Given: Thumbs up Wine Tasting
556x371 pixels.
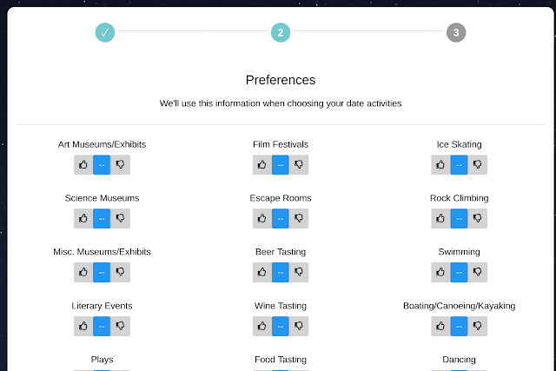Looking at the screenshot, I should point(261,326).
